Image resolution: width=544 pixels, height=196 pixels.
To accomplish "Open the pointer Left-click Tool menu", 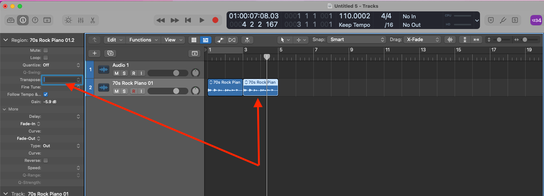I will click(x=285, y=40).
